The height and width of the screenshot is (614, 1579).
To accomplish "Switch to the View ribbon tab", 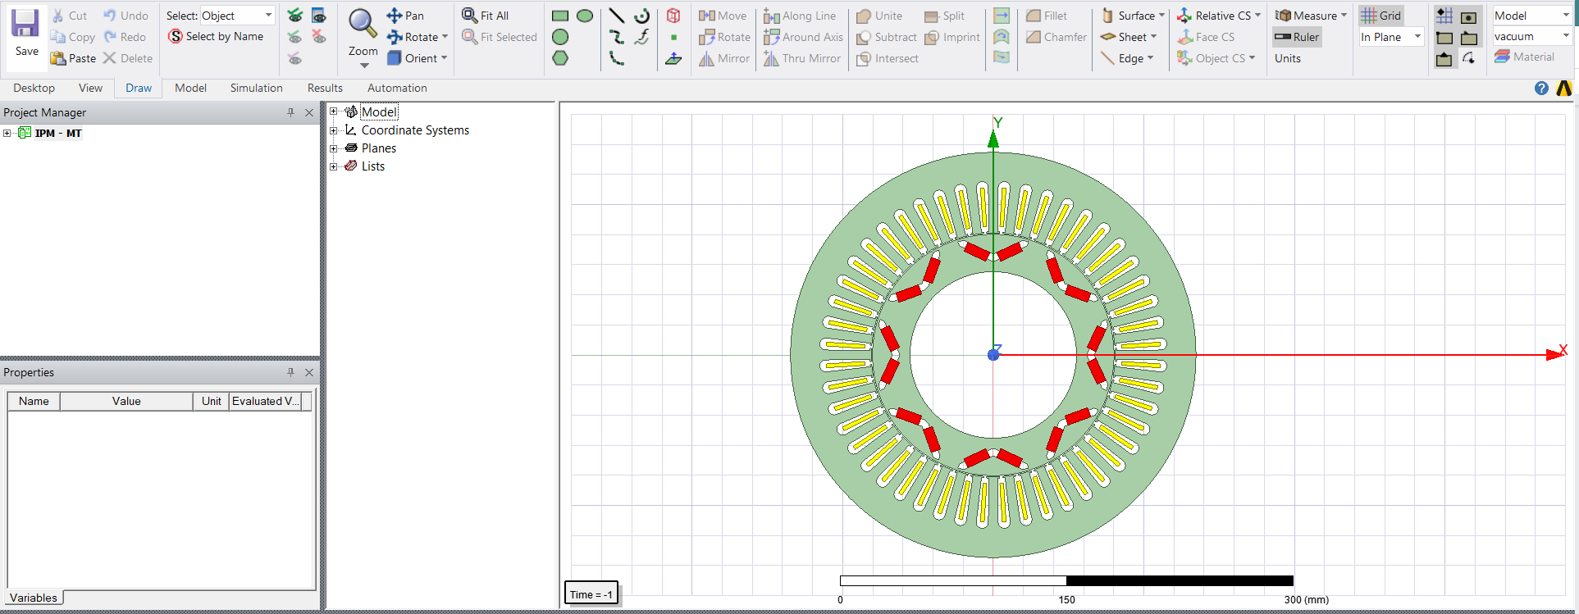I will pyautogui.click(x=90, y=88).
